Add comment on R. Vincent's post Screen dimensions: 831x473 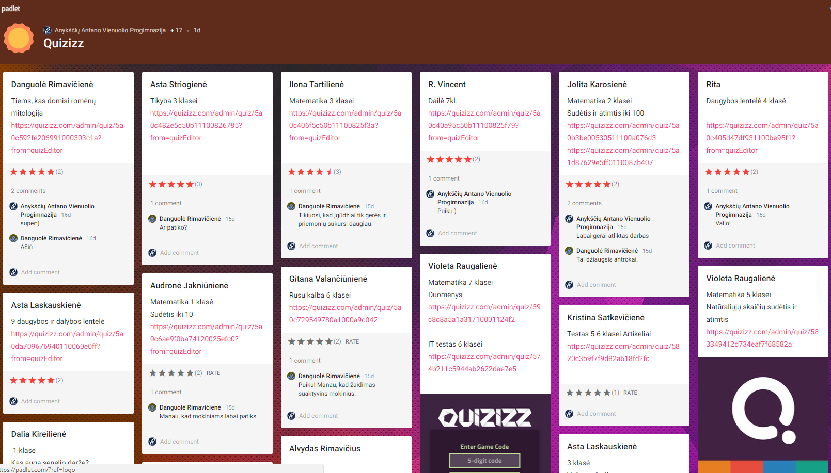[457, 233]
